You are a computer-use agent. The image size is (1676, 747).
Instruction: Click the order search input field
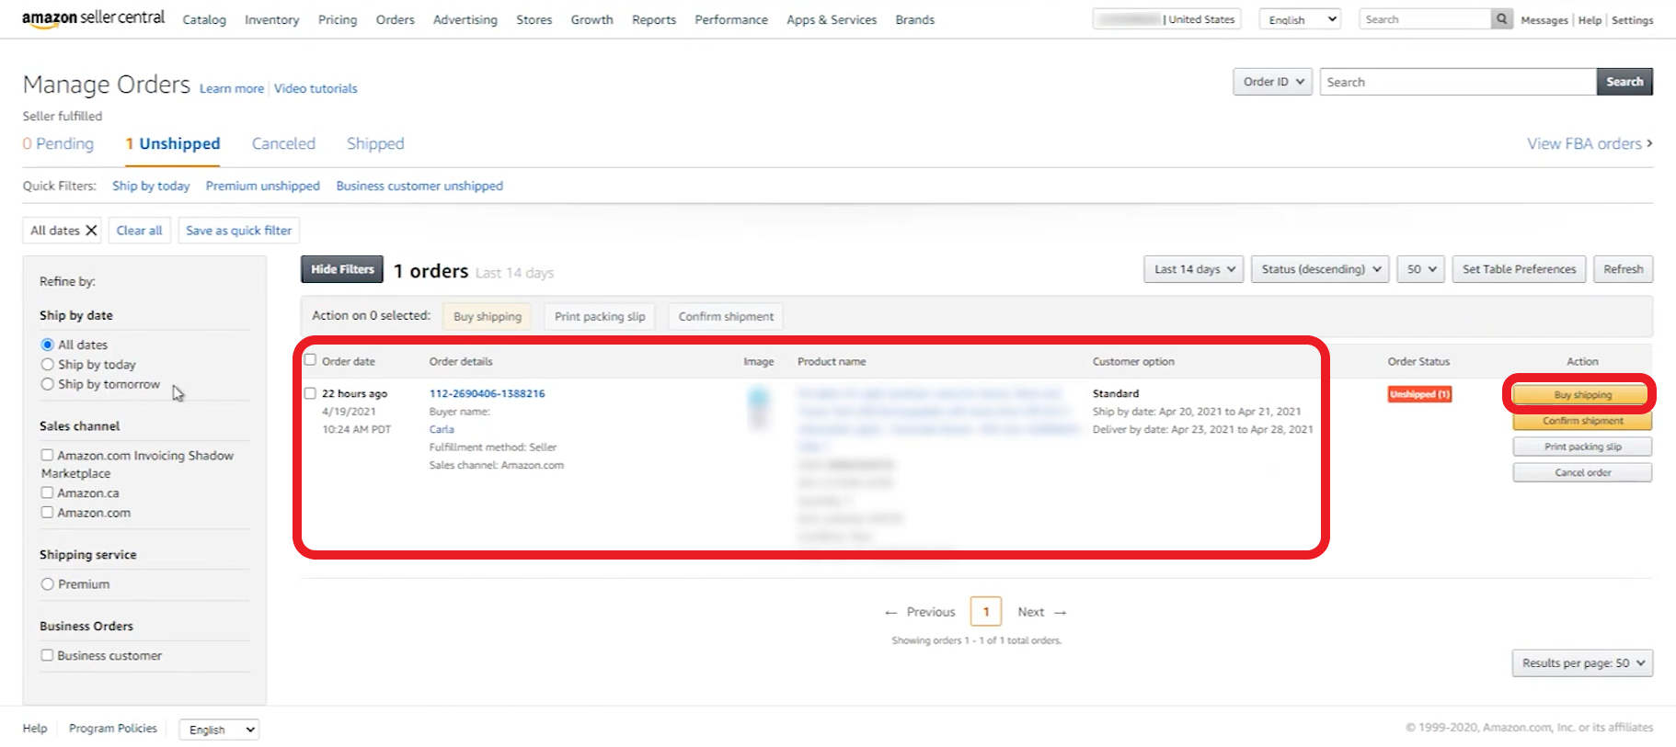(1457, 82)
